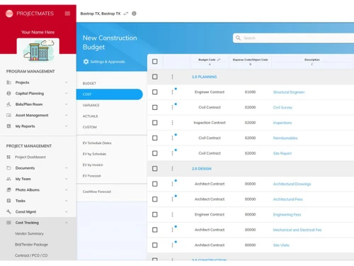Click the Budget Code sort icon
Image resolution: width=354 pixels, height=266 pixels.
pyautogui.click(x=219, y=60)
